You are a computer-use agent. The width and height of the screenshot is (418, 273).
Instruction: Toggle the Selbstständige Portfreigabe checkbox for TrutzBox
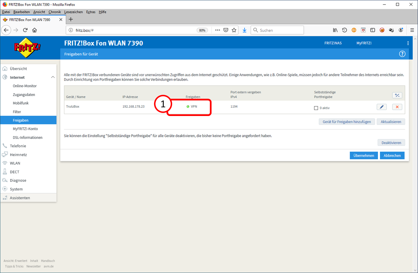[x=316, y=108]
